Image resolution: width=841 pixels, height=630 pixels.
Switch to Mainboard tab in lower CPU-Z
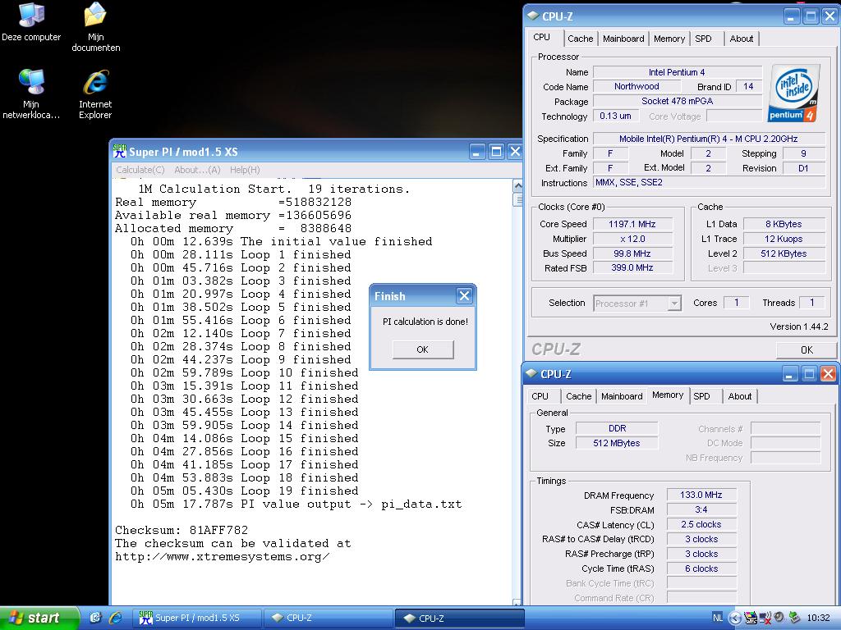coord(622,396)
